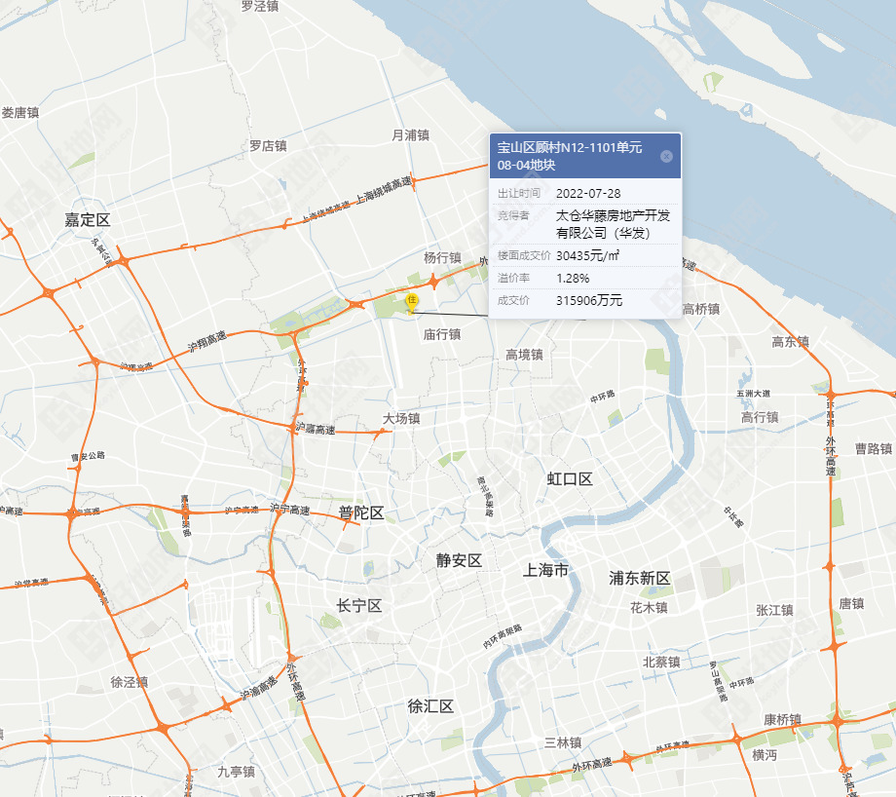
Task: Click the 大场镇 town label
Action: [401, 419]
